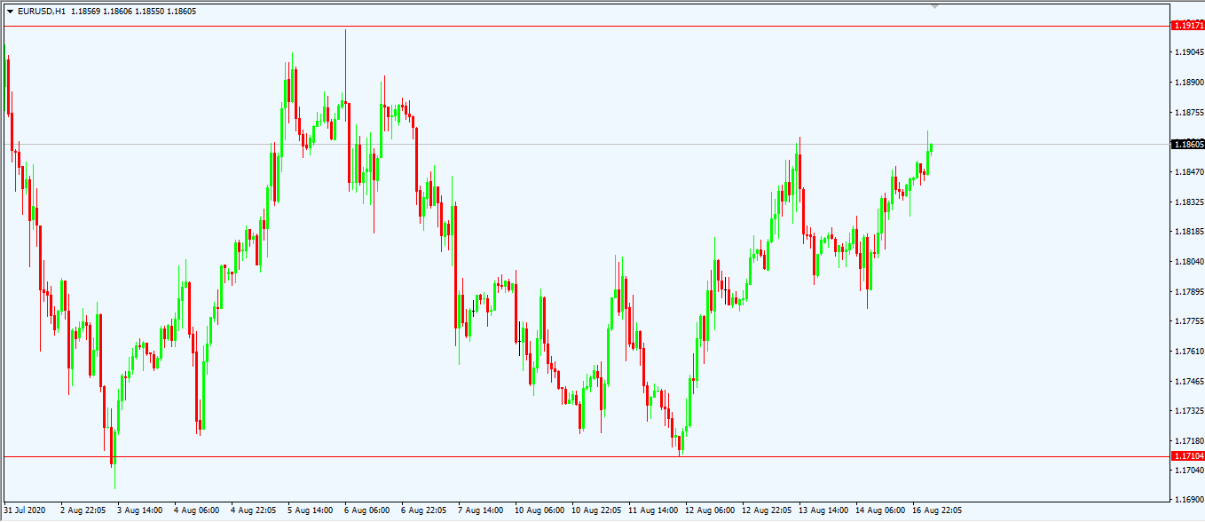
Task: Click the 11 Aug 14:00 time label
Action: 653,510
